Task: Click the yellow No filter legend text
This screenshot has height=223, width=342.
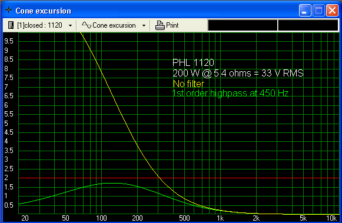Action: pyautogui.click(x=189, y=84)
